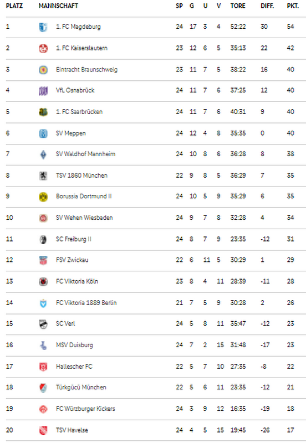The width and height of the screenshot is (306, 443).
Task: Open the 1. FC Saarbrücken team link
Action: (79, 112)
